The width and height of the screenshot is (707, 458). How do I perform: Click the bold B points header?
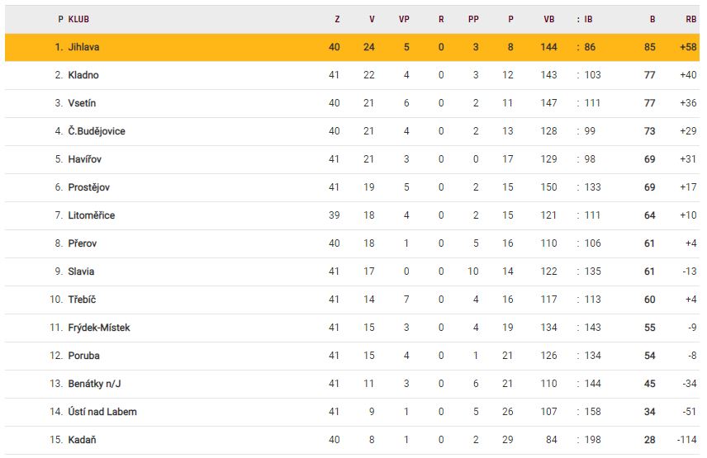tap(652, 18)
